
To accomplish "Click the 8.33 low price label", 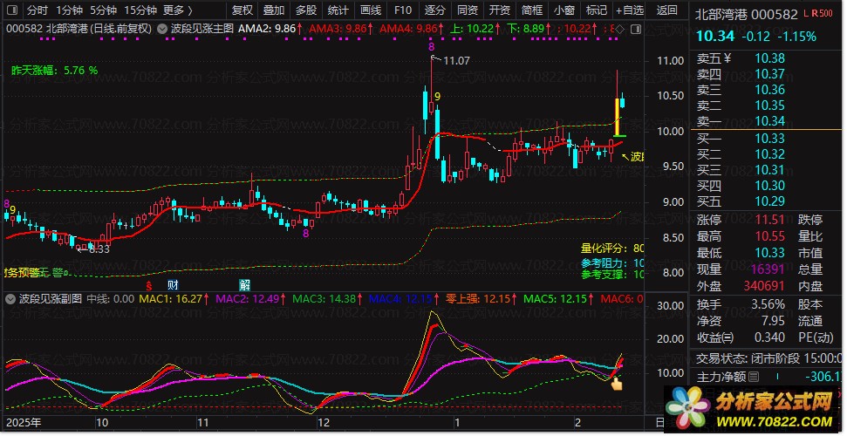I will tap(99, 249).
